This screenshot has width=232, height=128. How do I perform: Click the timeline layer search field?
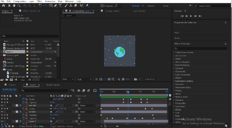tap(44, 91)
